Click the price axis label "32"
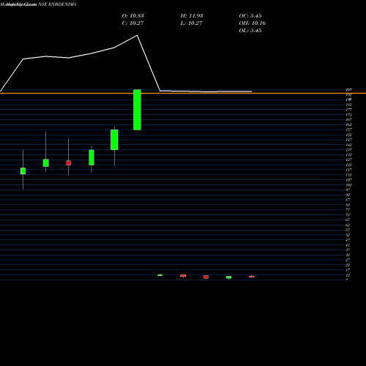This screenshot has width=366, height=366. (348, 255)
